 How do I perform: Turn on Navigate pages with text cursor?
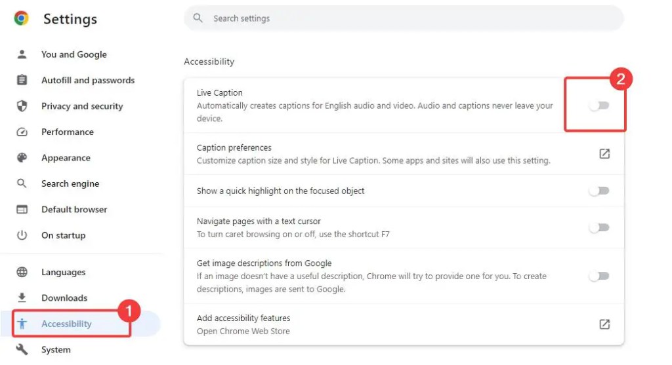598,227
